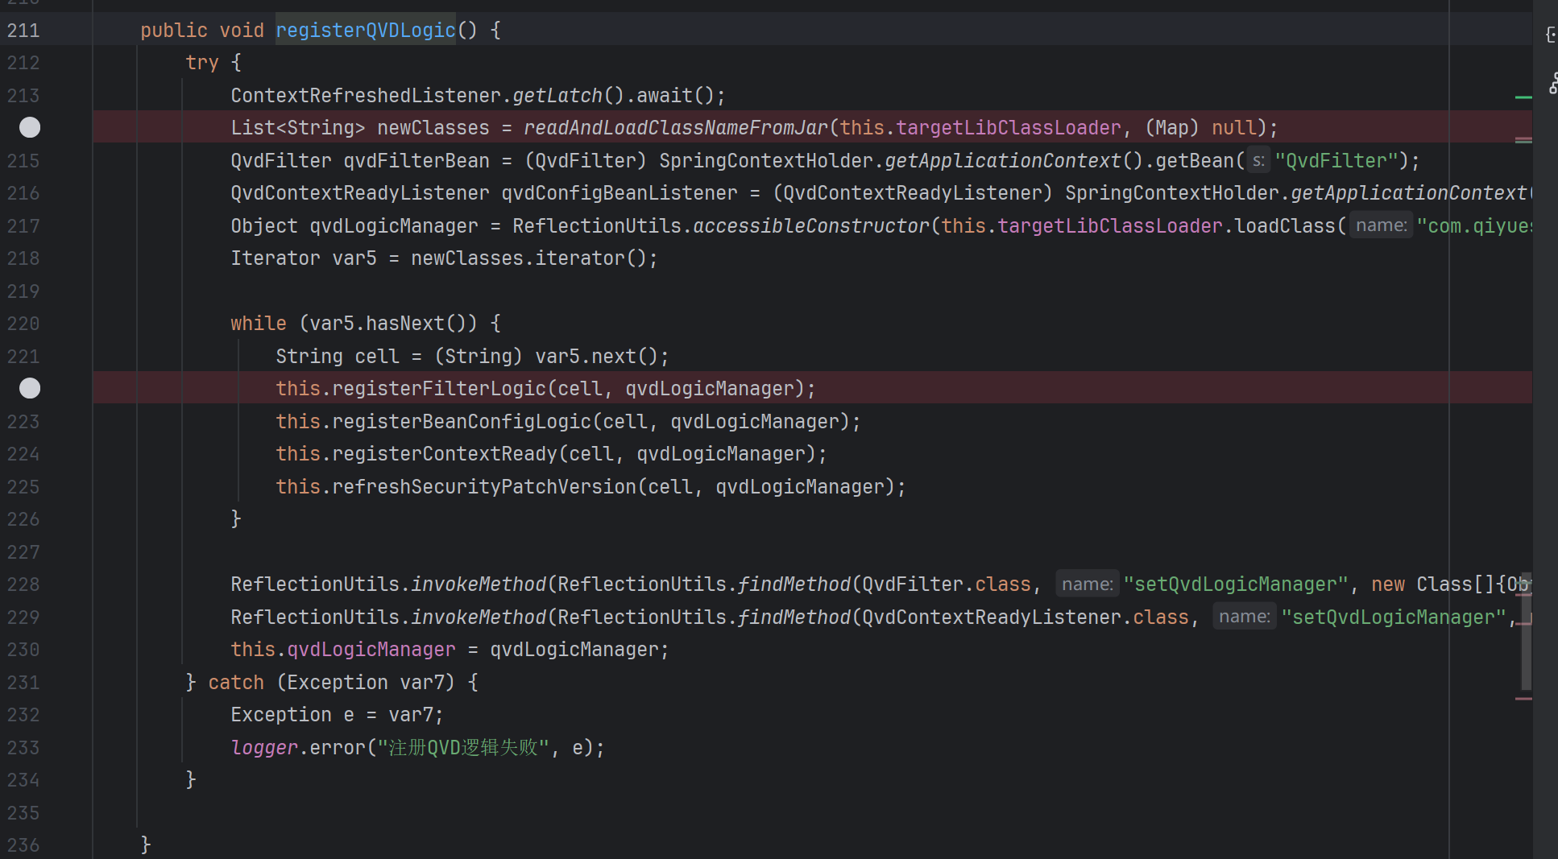Click the "s:" parameter hint before "QvdFilter"

point(1258,160)
